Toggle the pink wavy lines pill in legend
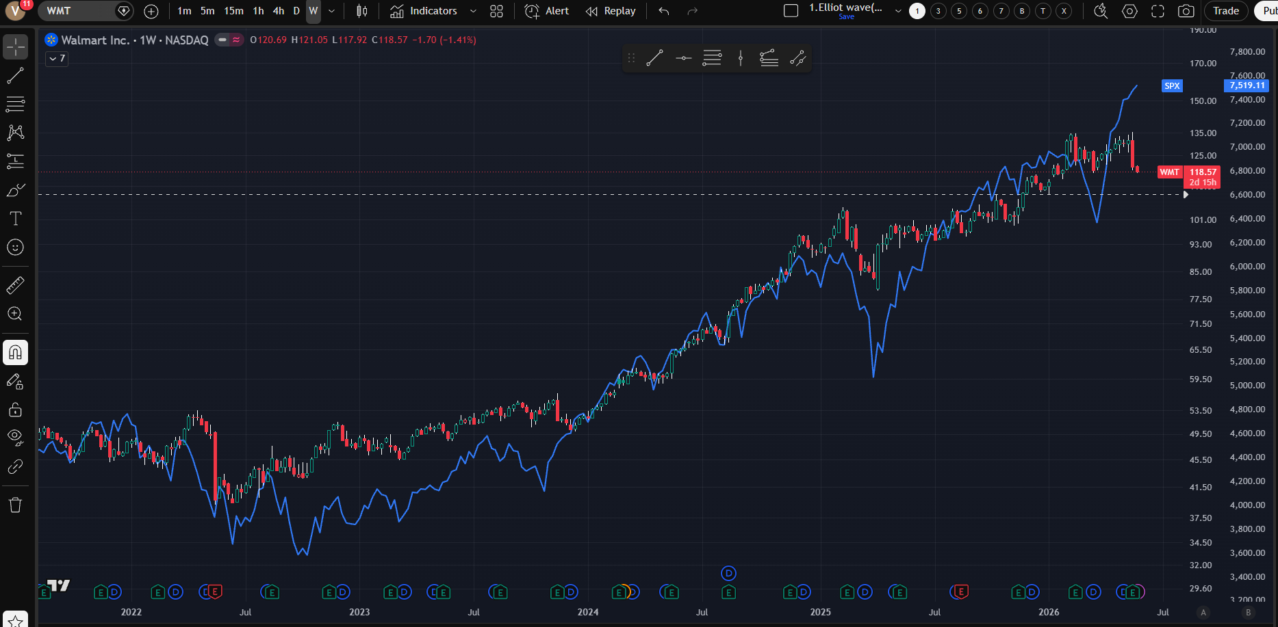 coord(236,40)
